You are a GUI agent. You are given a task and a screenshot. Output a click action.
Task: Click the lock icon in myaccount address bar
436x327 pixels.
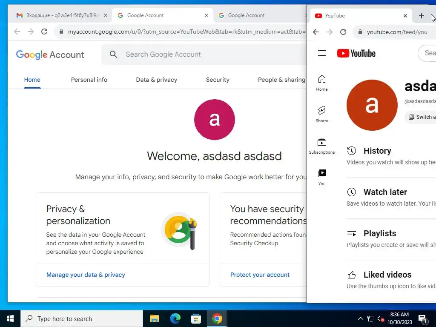point(61,32)
